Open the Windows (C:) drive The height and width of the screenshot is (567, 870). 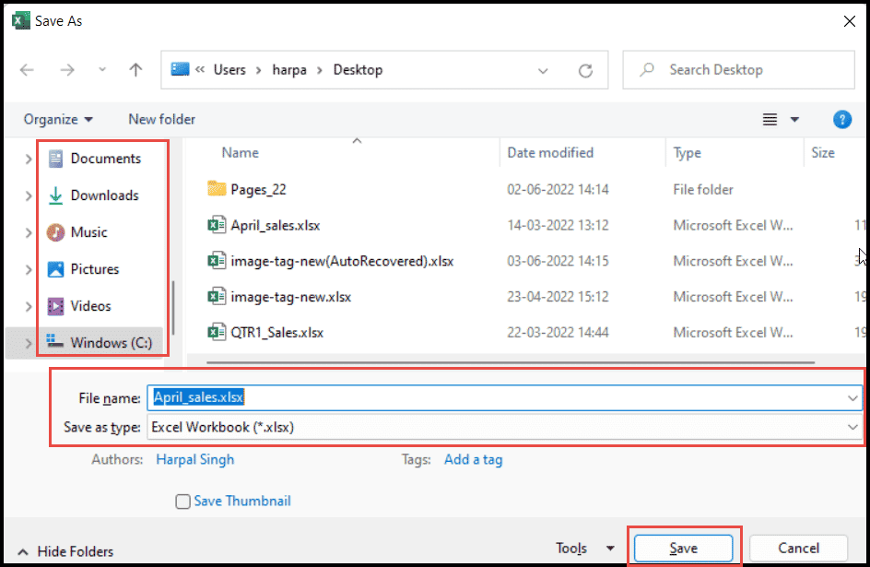click(111, 342)
